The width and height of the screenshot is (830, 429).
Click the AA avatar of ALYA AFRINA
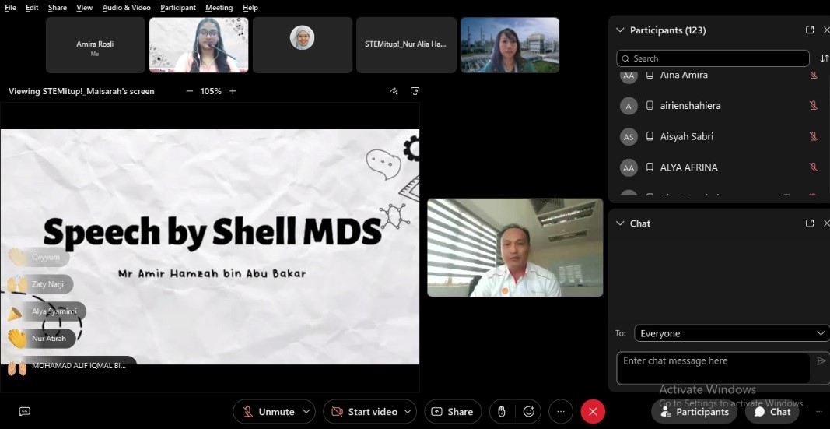click(629, 167)
